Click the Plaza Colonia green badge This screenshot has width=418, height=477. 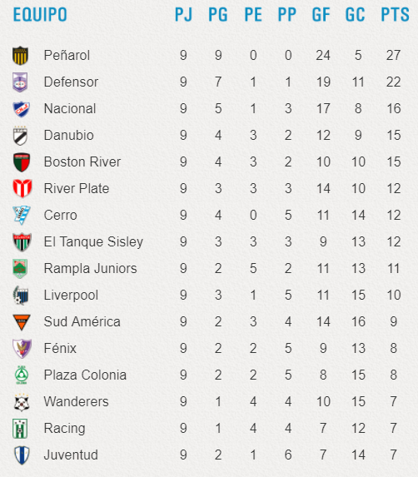22,375
